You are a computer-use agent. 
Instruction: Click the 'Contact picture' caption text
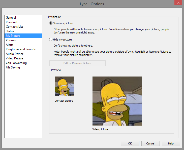[x=64, y=101]
